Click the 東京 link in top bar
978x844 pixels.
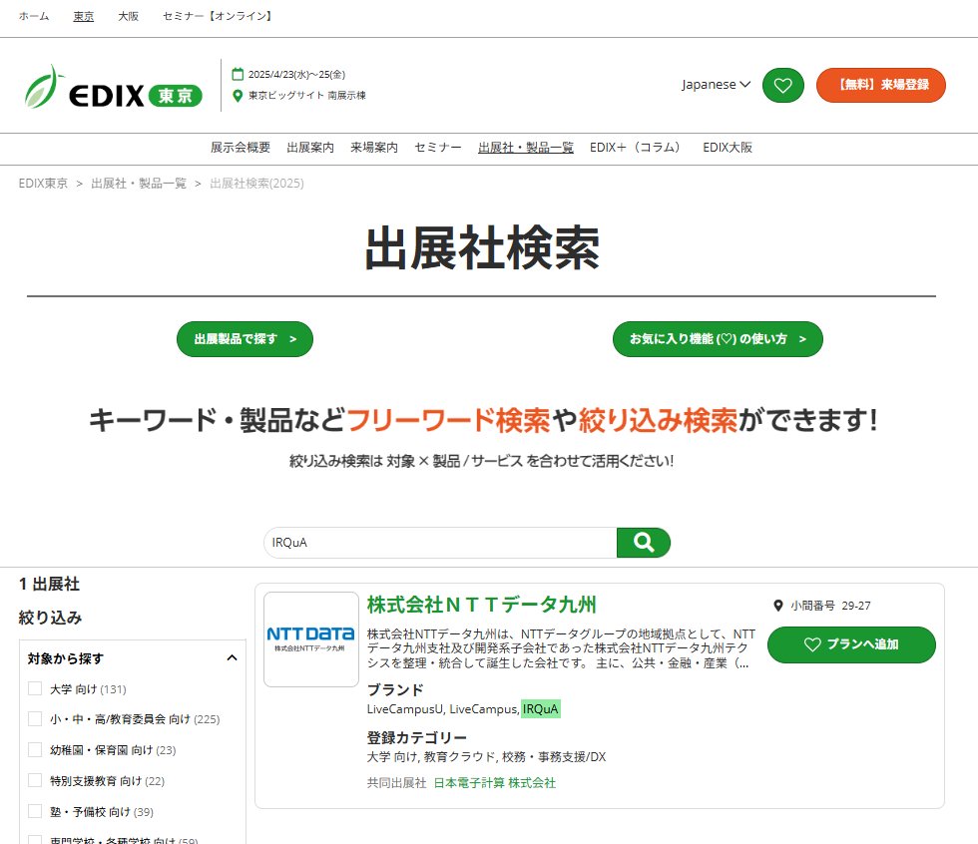pyautogui.click(x=84, y=16)
